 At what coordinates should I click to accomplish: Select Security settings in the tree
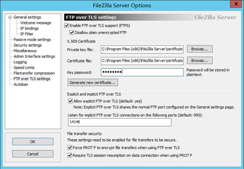click(x=28, y=45)
